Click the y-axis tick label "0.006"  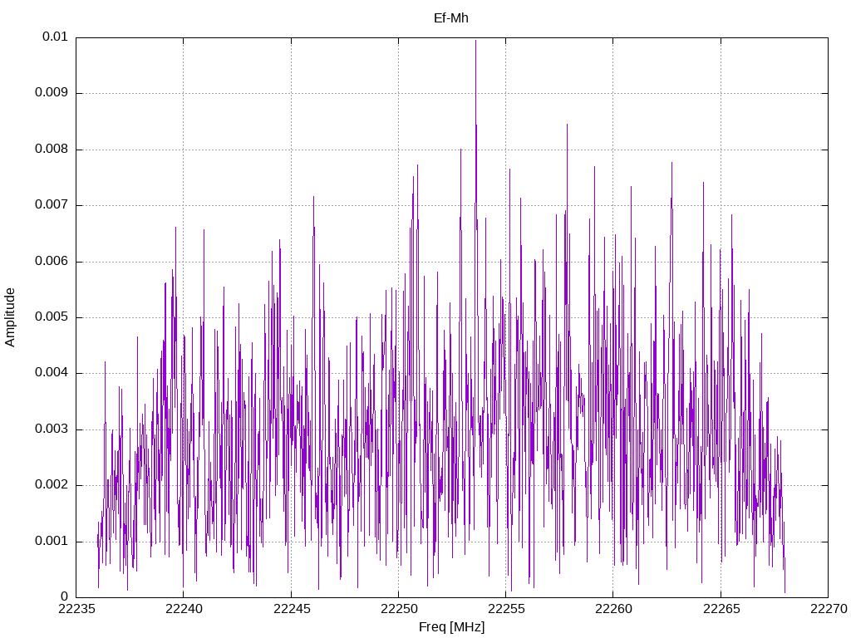pyautogui.click(x=52, y=262)
